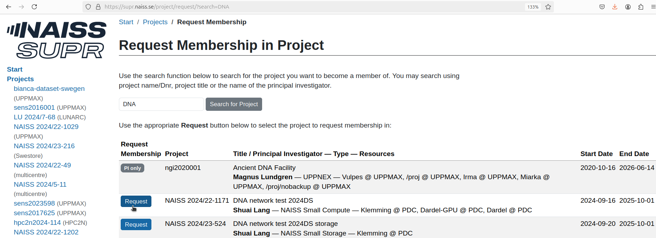Open the bianca-dataset-swegen project
656x238 pixels.
(x=49, y=88)
